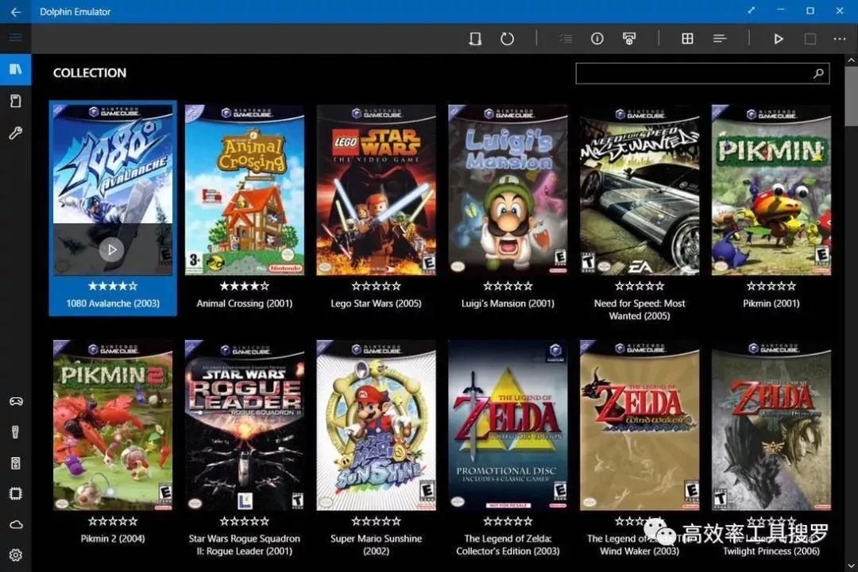This screenshot has height=572, width=858.
Task: Switch to list view layout
Action: click(720, 39)
